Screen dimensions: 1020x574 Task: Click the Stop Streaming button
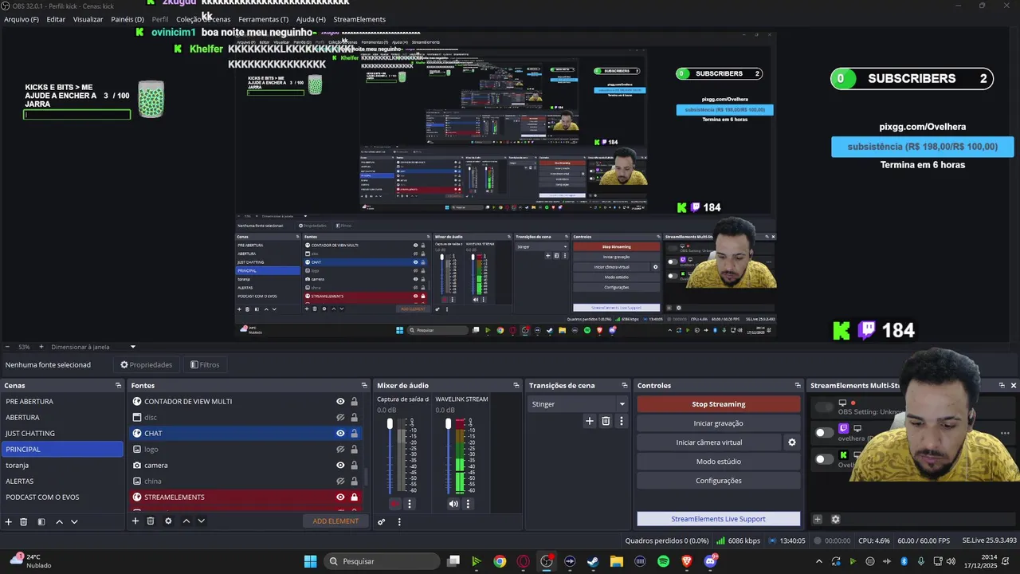[719, 404]
